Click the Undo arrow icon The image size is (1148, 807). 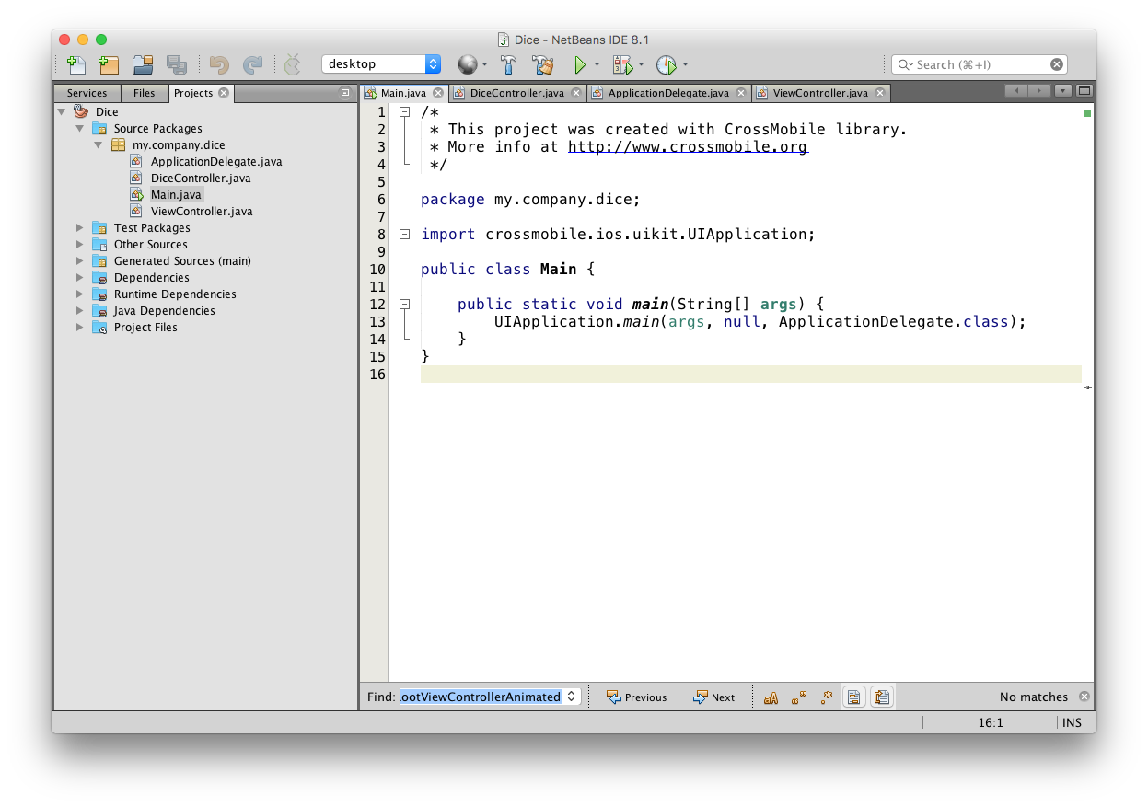pos(219,64)
